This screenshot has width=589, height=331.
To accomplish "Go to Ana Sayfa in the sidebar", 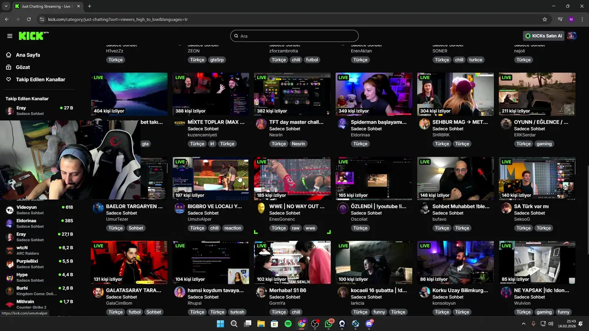I will pyautogui.click(x=28, y=55).
